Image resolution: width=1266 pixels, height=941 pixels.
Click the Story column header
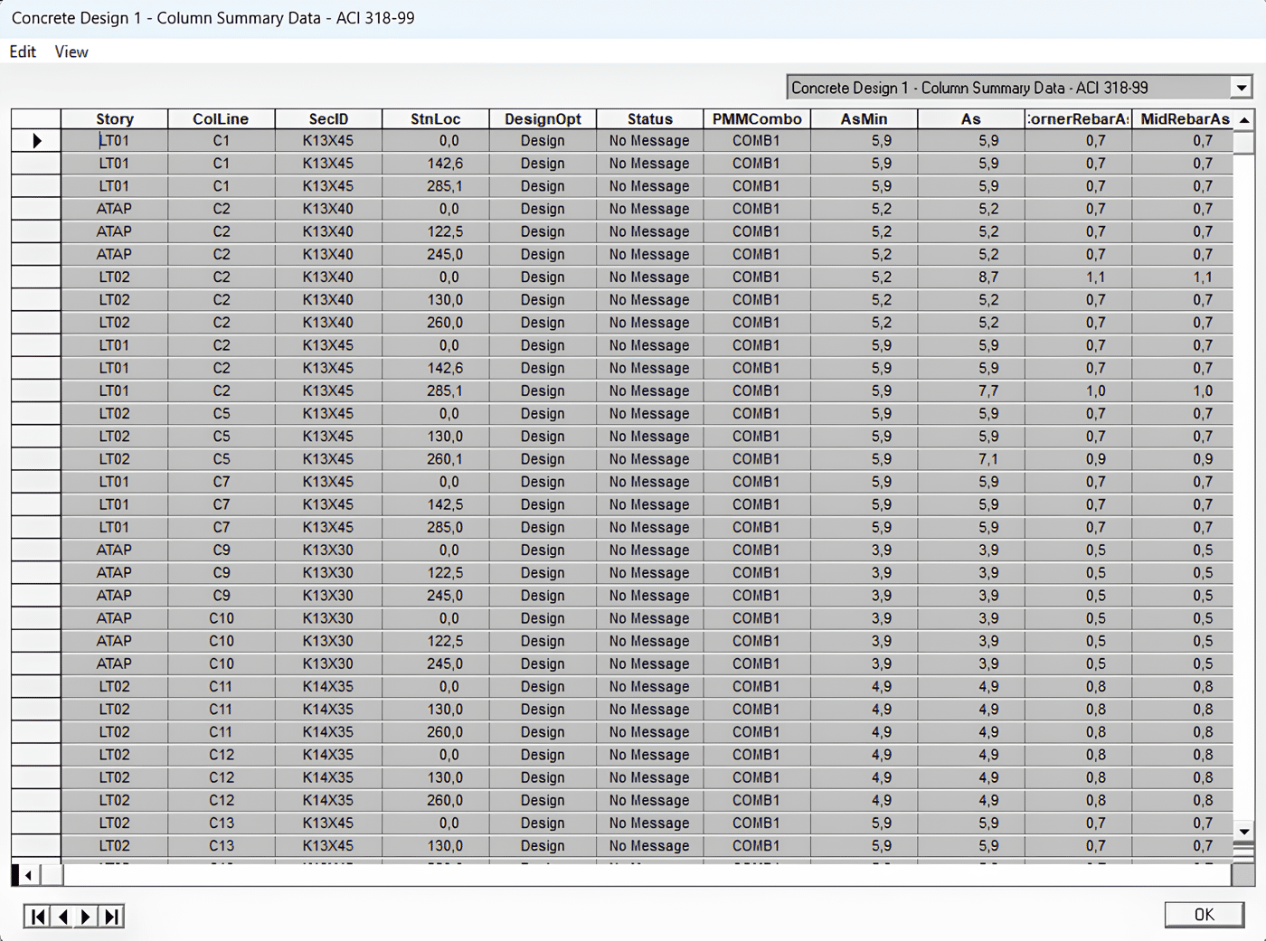click(x=115, y=119)
